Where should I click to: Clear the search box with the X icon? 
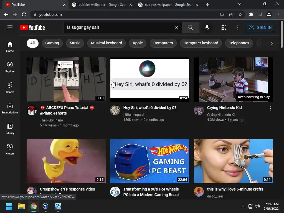click(x=177, y=27)
